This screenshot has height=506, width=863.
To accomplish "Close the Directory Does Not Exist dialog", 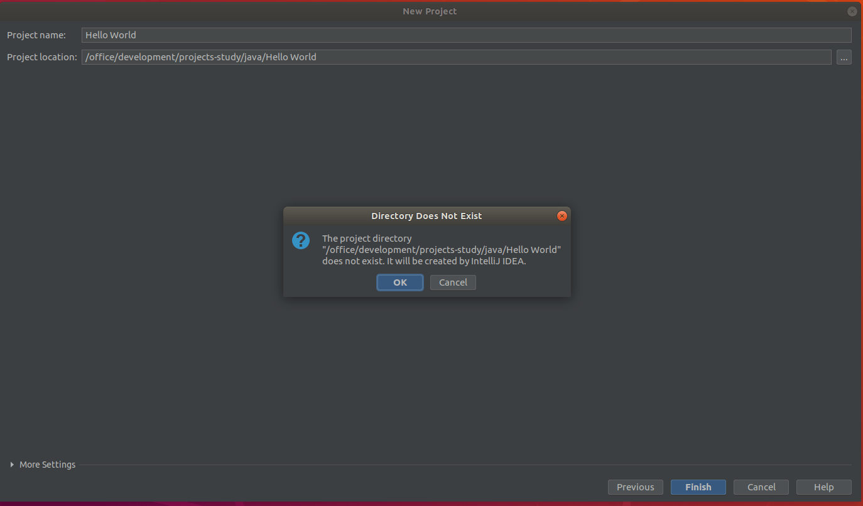I will (562, 215).
